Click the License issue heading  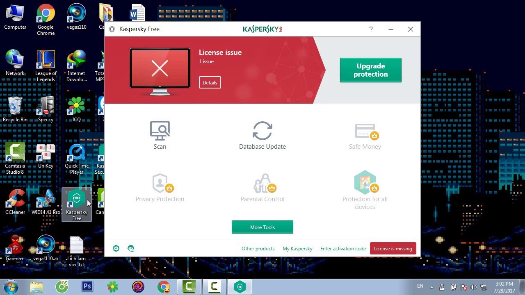[x=220, y=52]
